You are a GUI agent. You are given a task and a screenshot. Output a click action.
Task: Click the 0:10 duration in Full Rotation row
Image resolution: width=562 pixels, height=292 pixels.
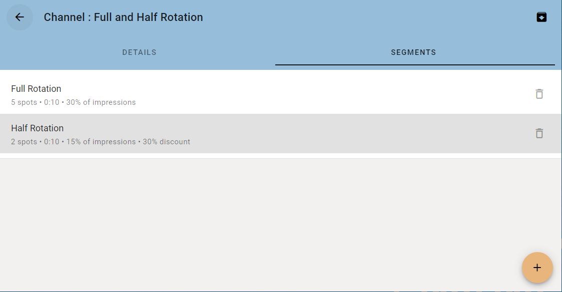(x=52, y=102)
